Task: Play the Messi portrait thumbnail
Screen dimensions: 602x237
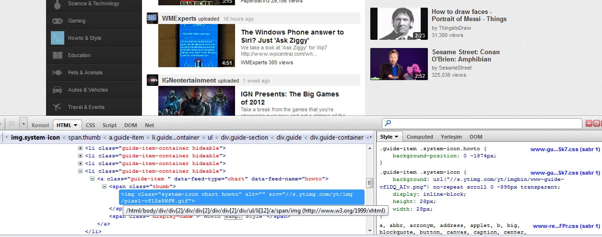Action: [399, 24]
